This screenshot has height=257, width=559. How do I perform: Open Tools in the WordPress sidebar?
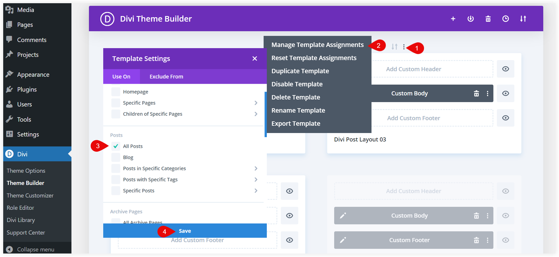coord(37,119)
